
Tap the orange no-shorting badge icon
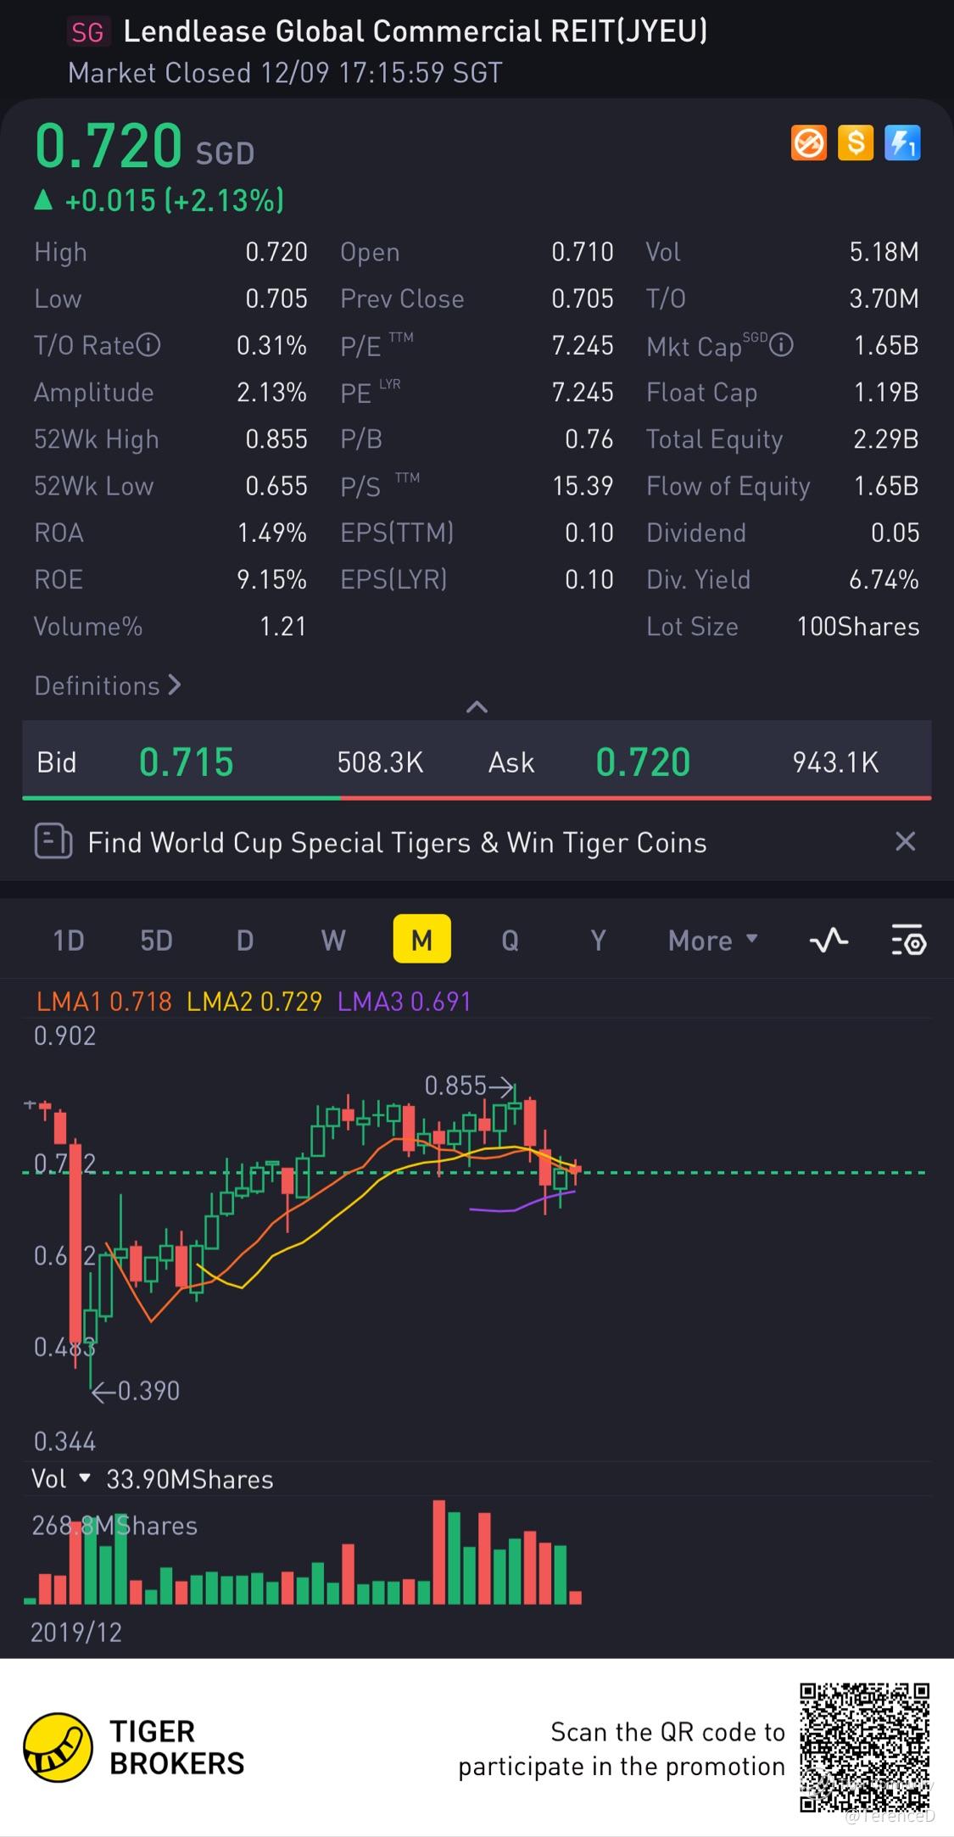pyautogui.click(x=808, y=142)
